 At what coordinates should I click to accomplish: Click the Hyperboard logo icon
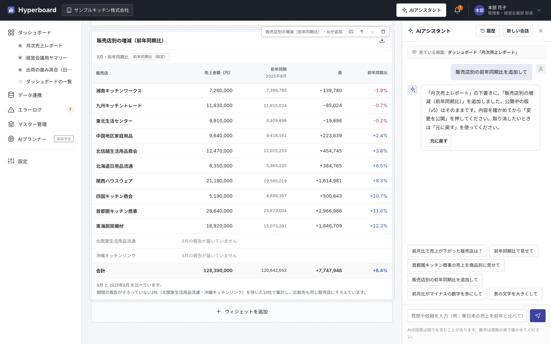(x=11, y=10)
